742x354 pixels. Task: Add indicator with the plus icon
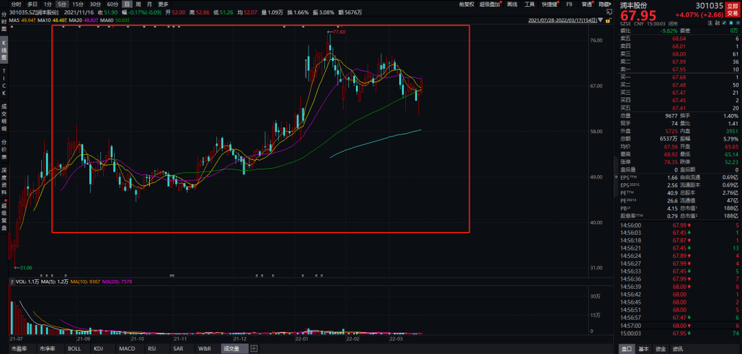click(254, 349)
